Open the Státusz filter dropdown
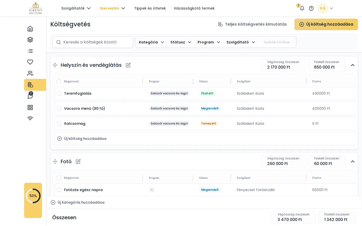 (181, 42)
